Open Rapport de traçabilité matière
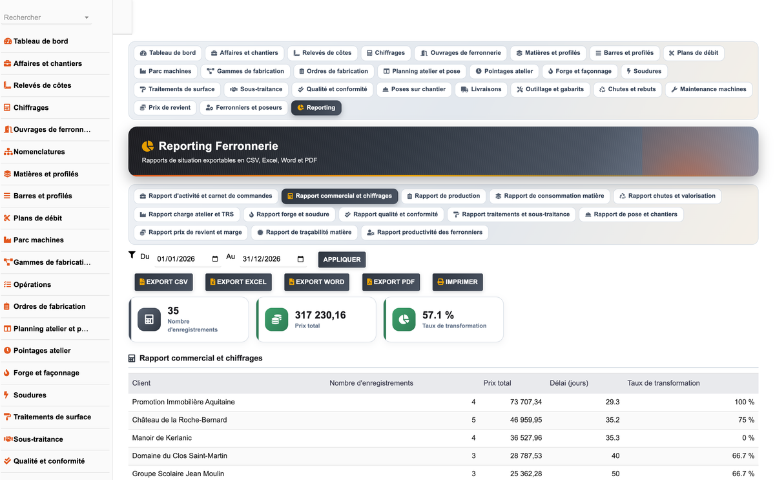 [304, 232]
